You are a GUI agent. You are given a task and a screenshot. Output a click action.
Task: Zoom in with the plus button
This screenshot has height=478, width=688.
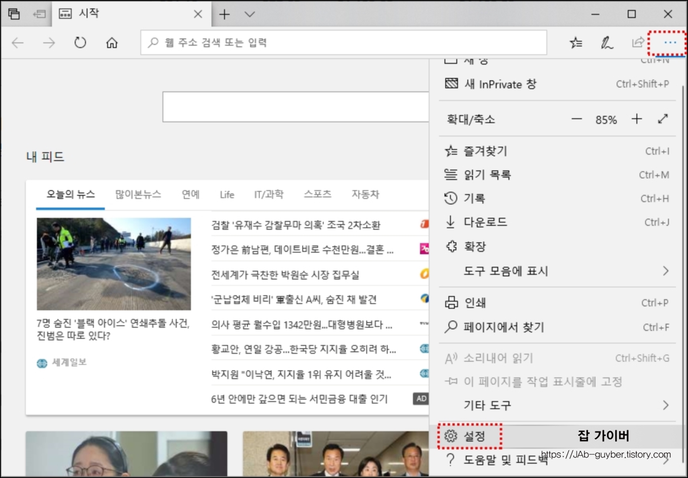(637, 119)
